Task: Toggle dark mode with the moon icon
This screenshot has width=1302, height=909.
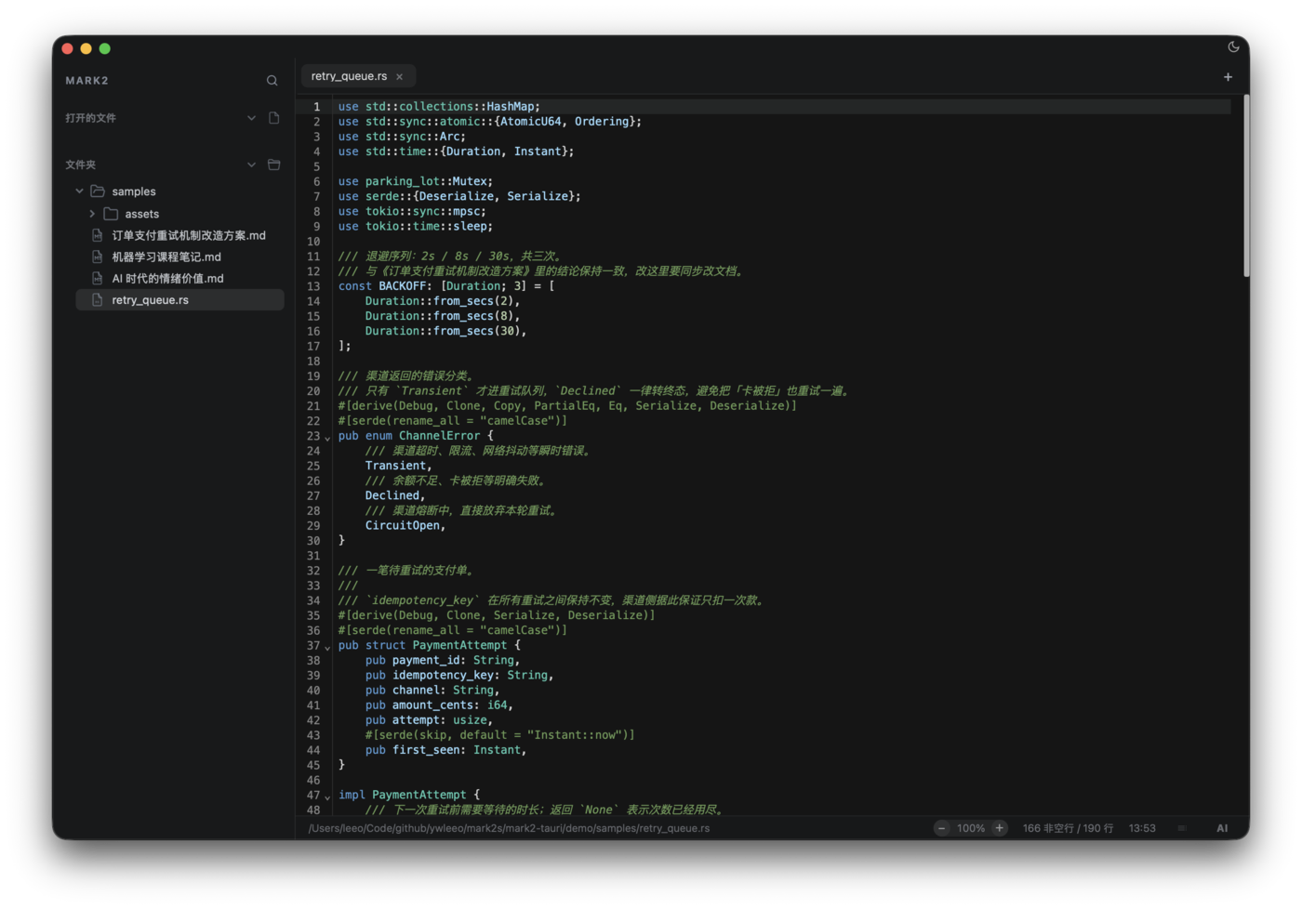Action: tap(1233, 47)
